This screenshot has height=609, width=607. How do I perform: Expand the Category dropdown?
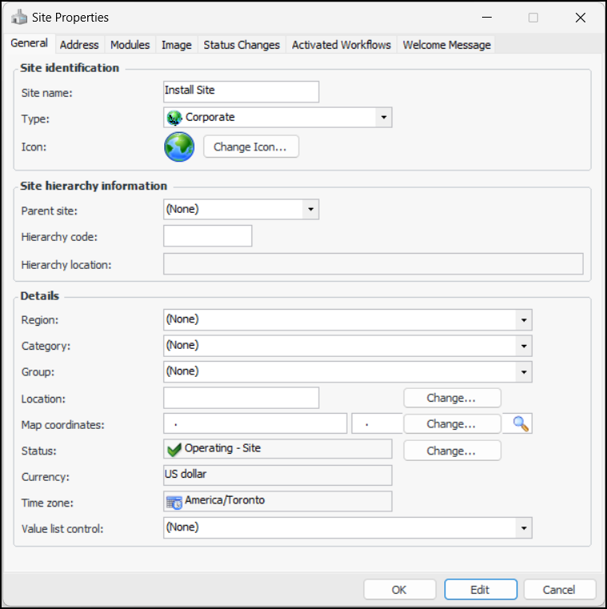click(x=524, y=346)
